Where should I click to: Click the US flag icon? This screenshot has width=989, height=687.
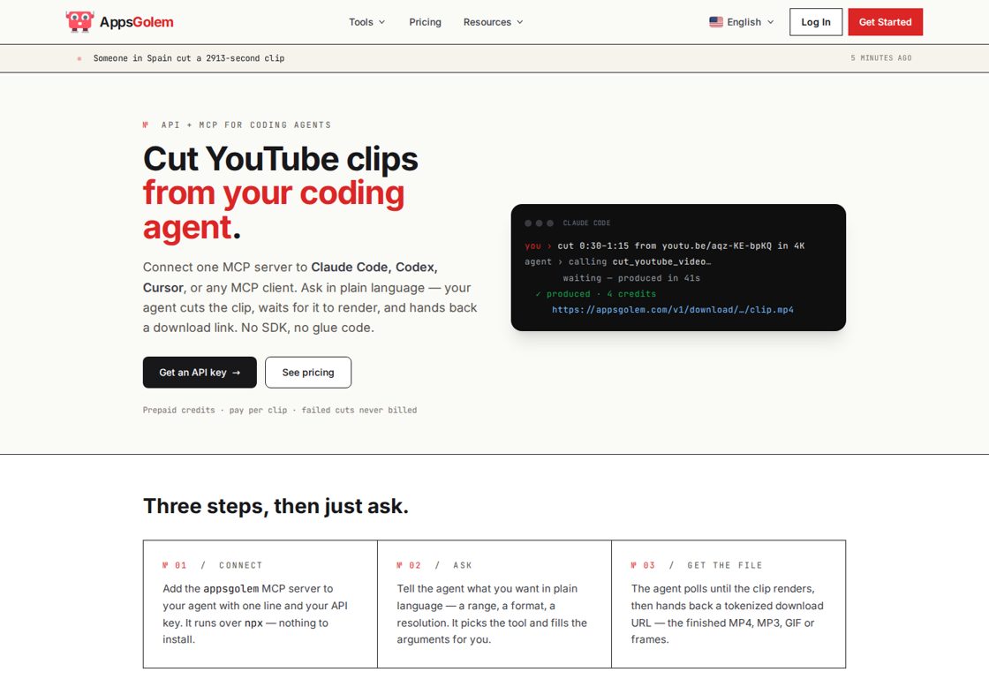click(716, 22)
